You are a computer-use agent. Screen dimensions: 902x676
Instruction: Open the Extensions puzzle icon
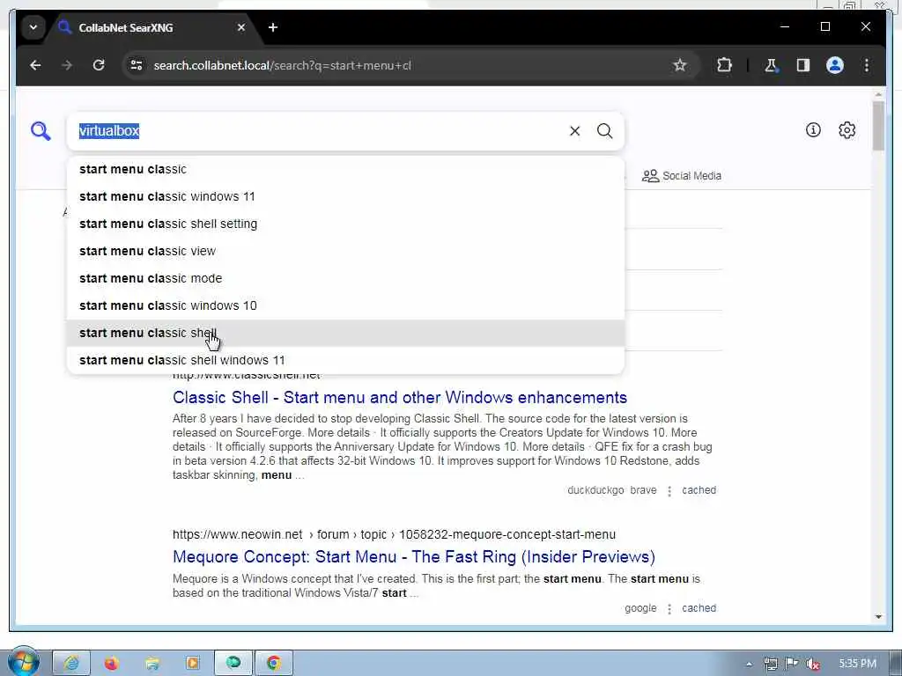point(724,65)
